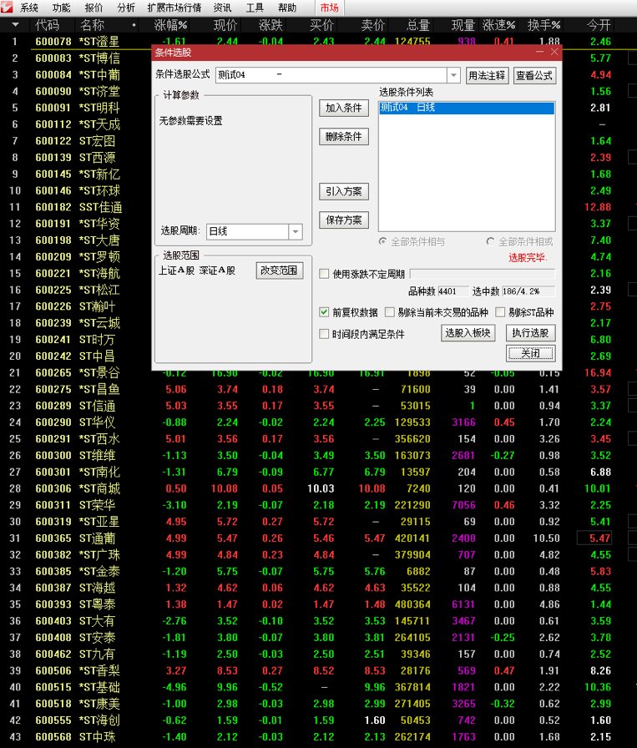Expand the 条件选股公式 dropdown
The height and width of the screenshot is (748, 637).
(453, 75)
